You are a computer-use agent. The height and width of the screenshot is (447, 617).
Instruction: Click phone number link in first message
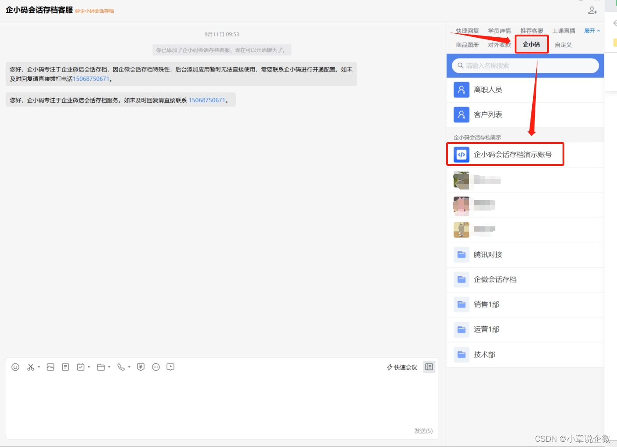pos(91,79)
